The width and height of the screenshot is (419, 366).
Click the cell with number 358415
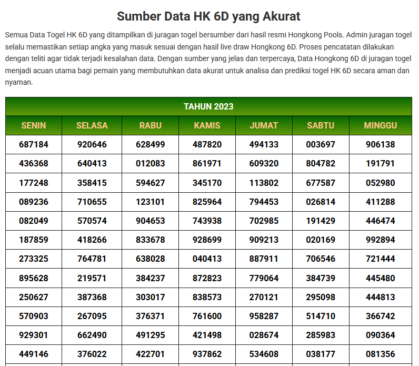coord(92,183)
